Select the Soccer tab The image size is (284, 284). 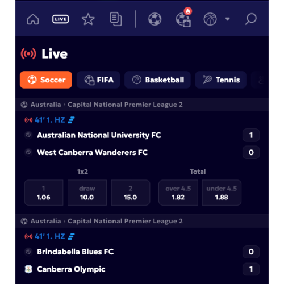(46, 80)
